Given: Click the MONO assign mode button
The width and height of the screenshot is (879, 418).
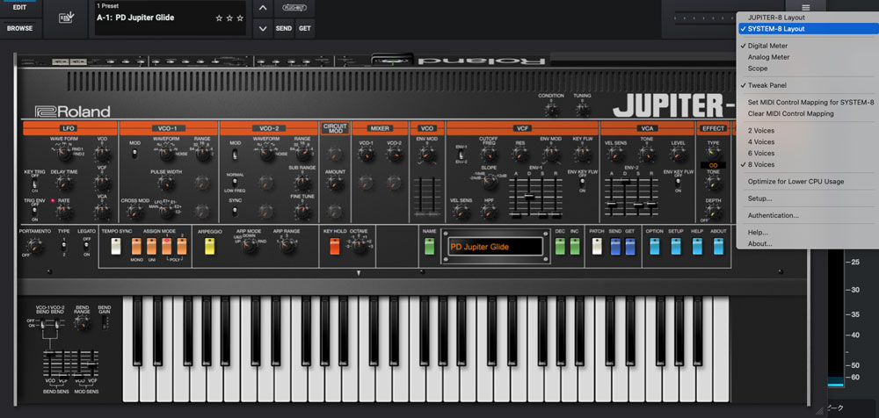Looking at the screenshot, I should (137, 246).
